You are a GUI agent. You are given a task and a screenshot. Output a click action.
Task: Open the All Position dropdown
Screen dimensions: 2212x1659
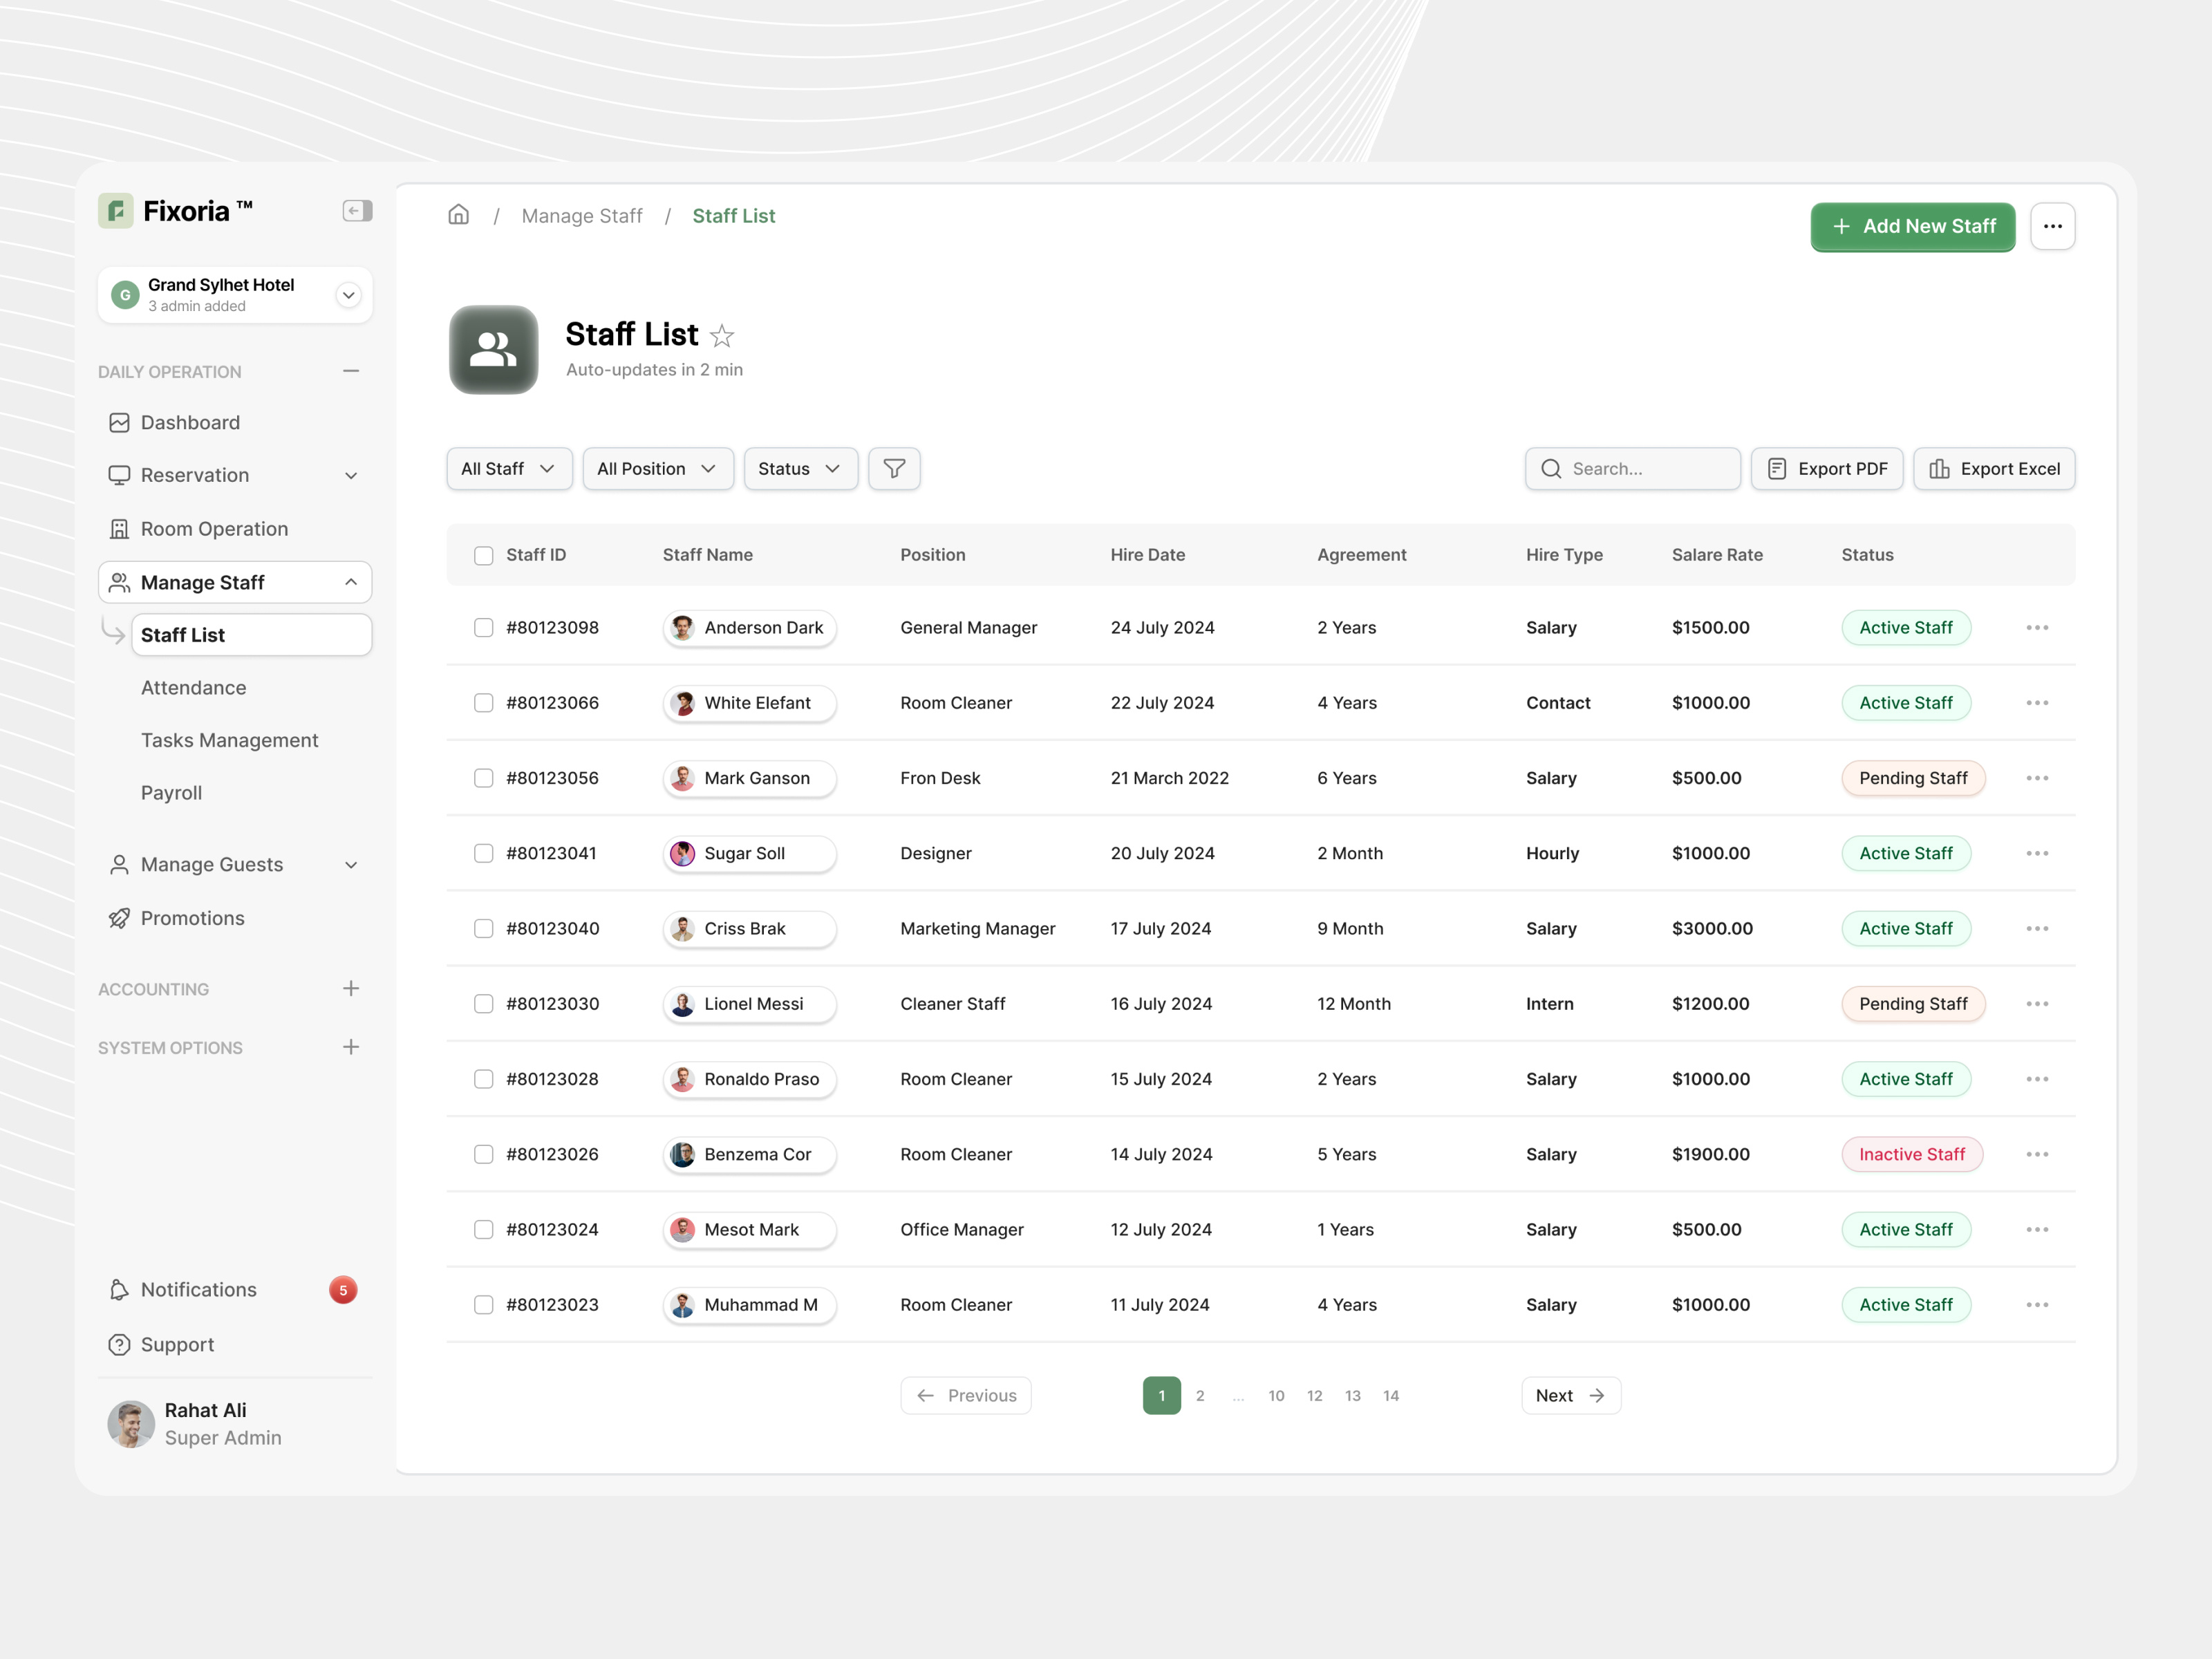657,468
